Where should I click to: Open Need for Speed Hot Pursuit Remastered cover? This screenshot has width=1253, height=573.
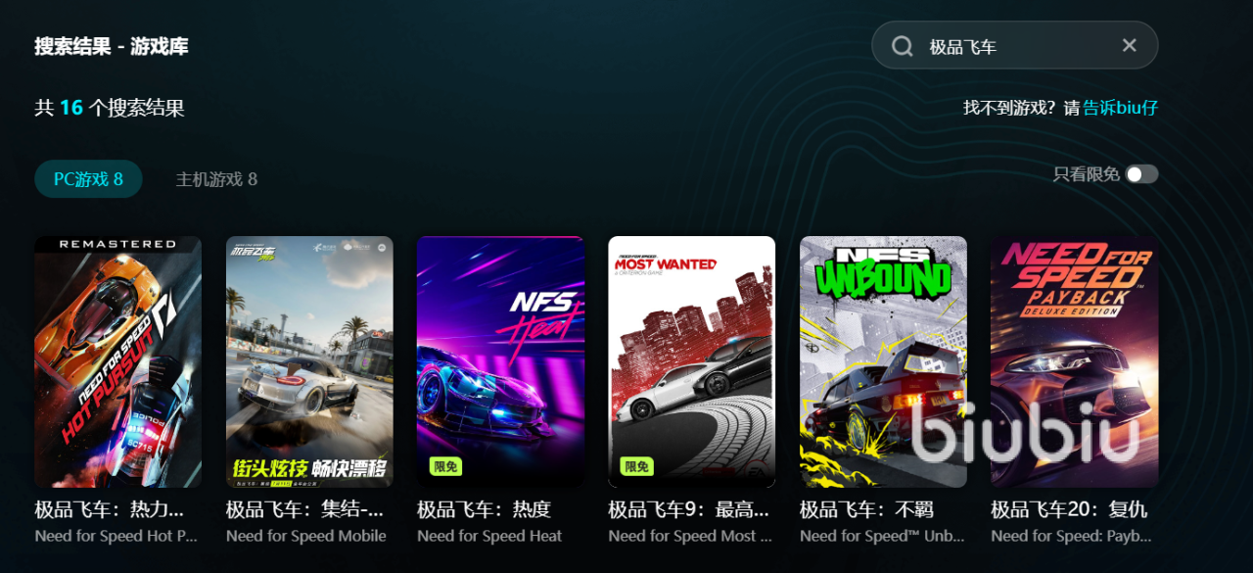(118, 361)
